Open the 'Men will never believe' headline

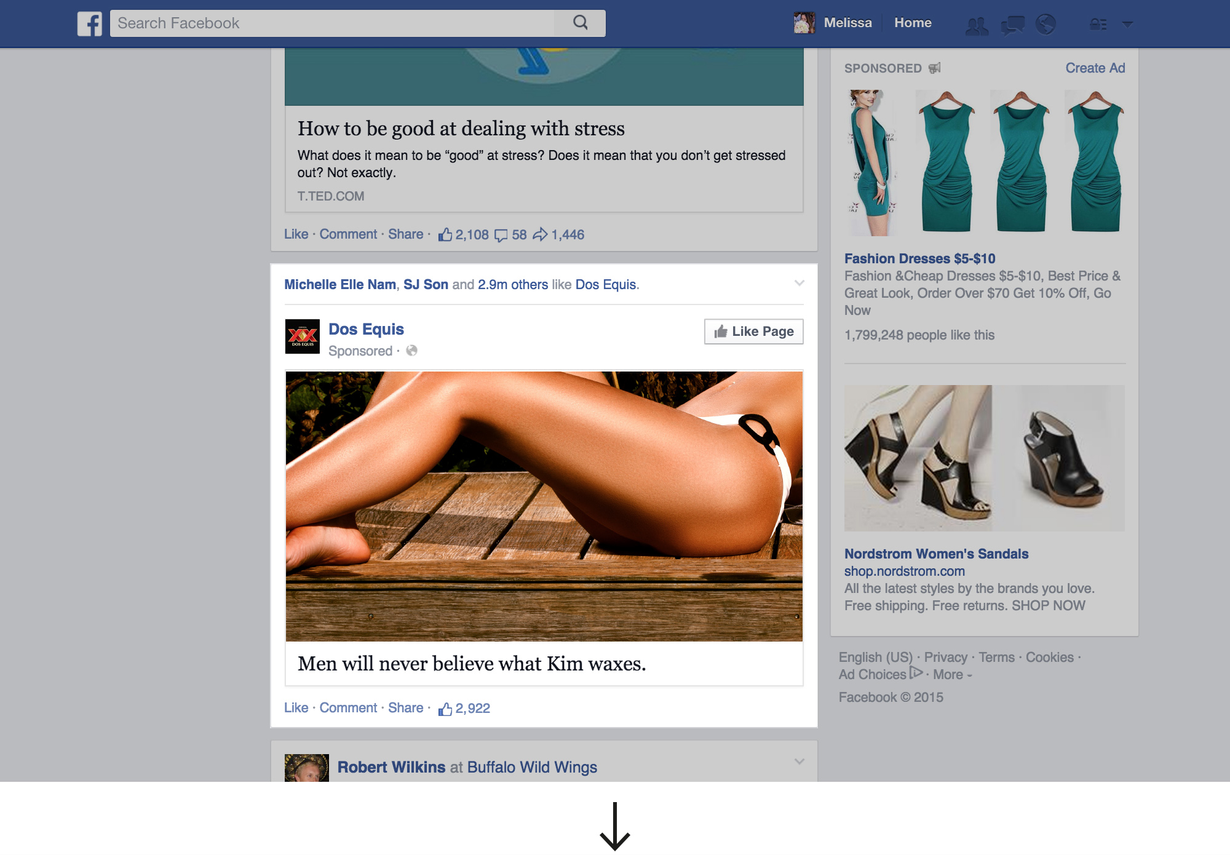point(472,664)
